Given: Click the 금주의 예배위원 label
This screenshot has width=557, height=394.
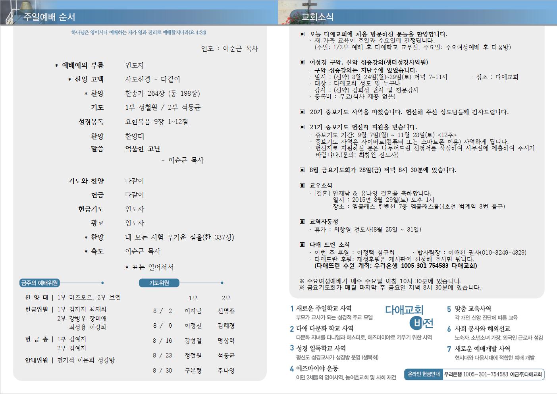Looking at the screenshot, I should click(x=40, y=283).
